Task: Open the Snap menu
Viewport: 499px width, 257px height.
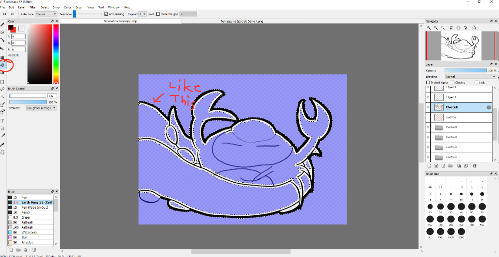Action: tap(56, 7)
